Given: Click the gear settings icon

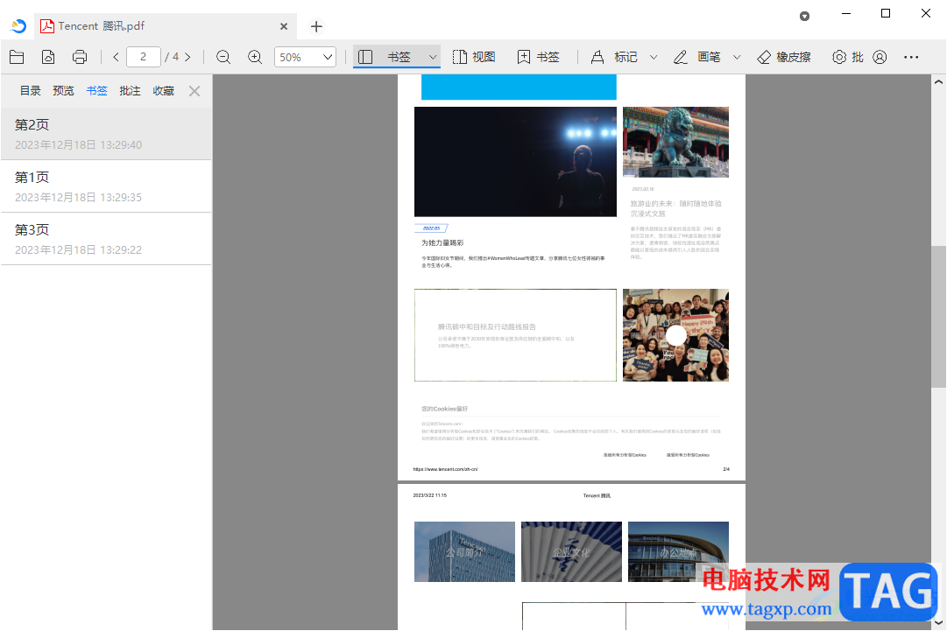Looking at the screenshot, I should click(x=839, y=57).
